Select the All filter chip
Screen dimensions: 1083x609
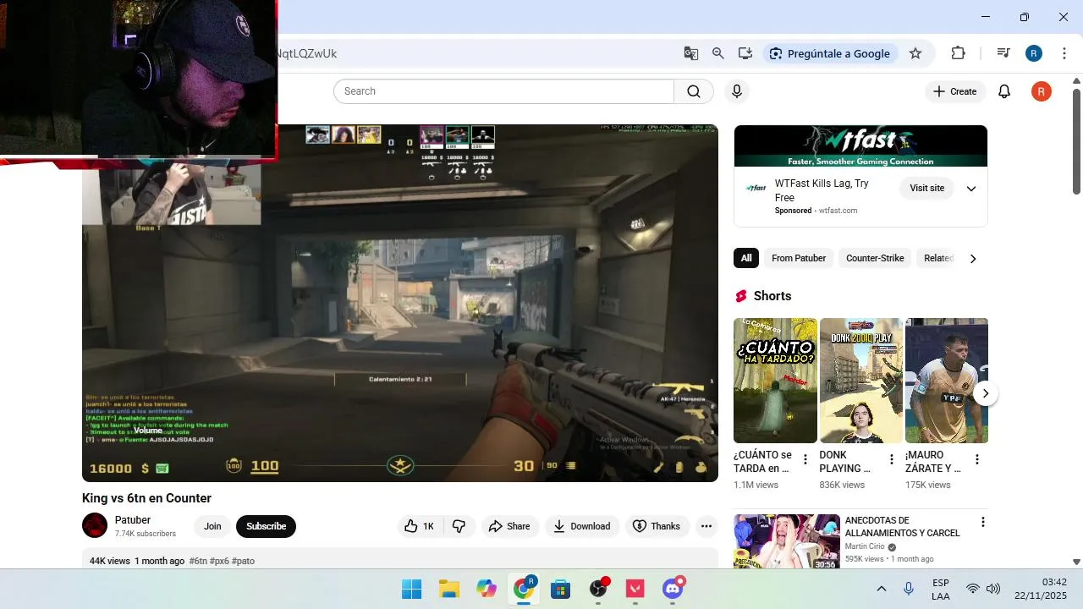(746, 258)
